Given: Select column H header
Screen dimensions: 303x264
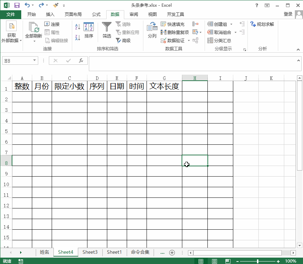Looking at the screenshot, I should point(195,78).
